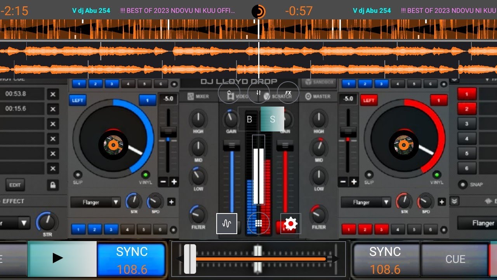Viewport: 497px width, 280px height.
Task: Click the right deck jog wheel center
Action: tap(404, 145)
